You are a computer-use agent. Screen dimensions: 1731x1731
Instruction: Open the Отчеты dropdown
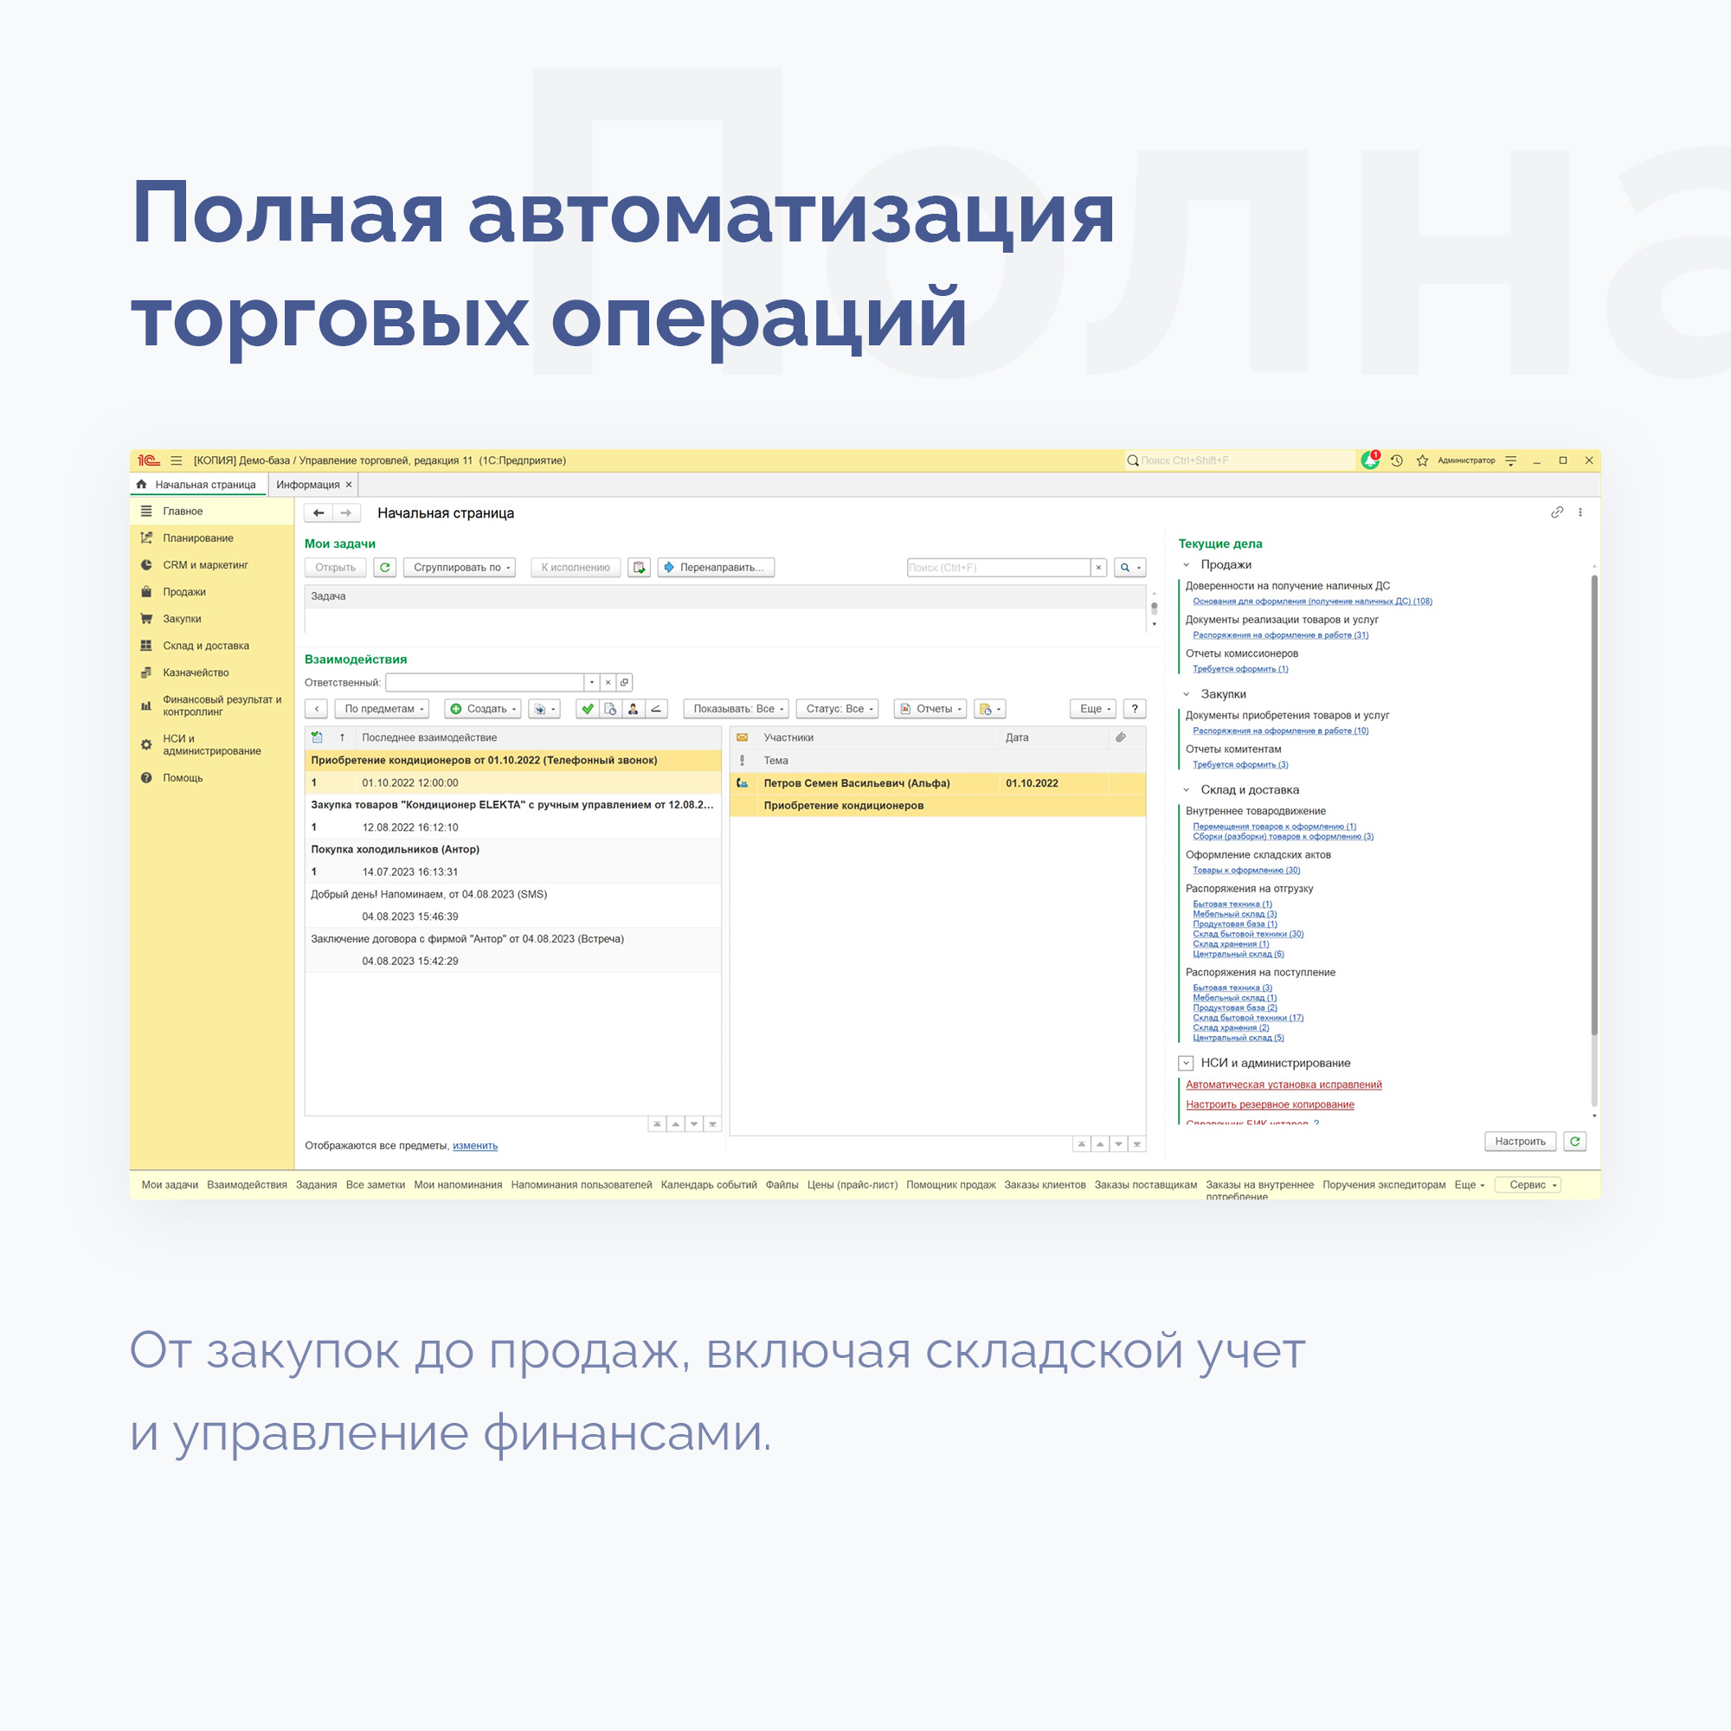pos(931,709)
